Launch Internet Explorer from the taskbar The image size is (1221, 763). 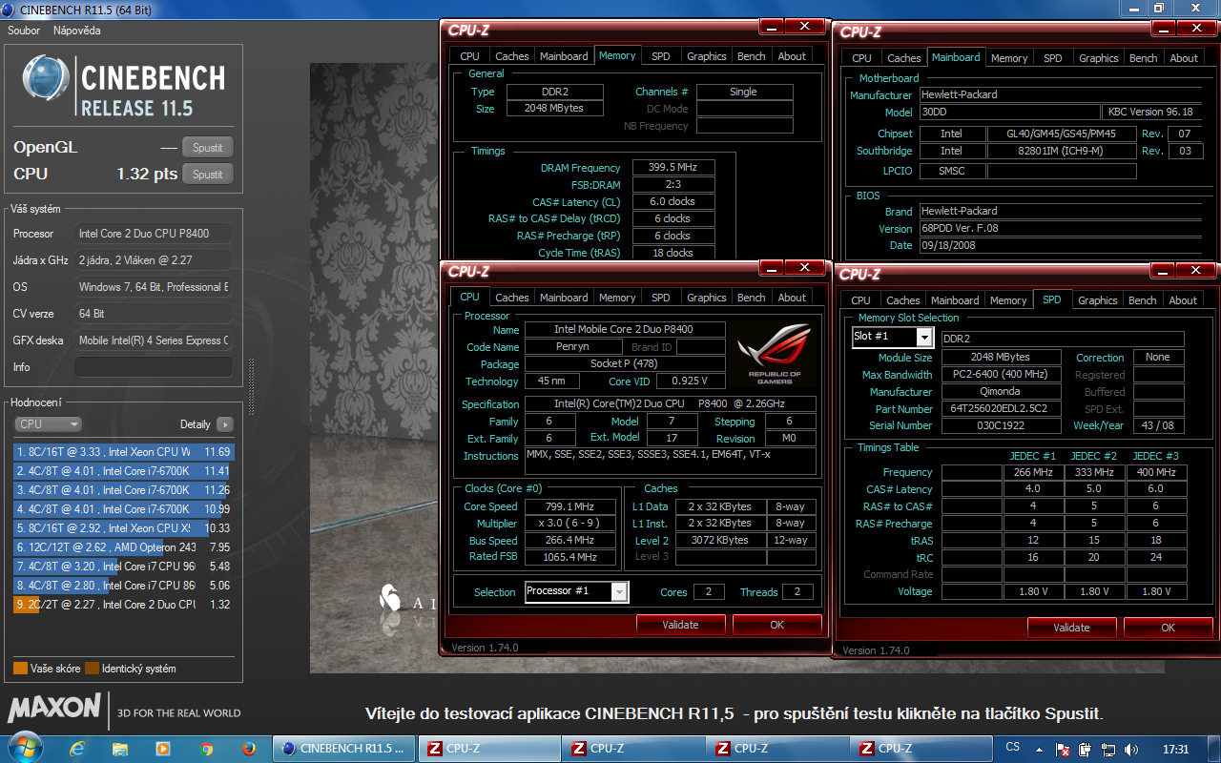tap(77, 749)
